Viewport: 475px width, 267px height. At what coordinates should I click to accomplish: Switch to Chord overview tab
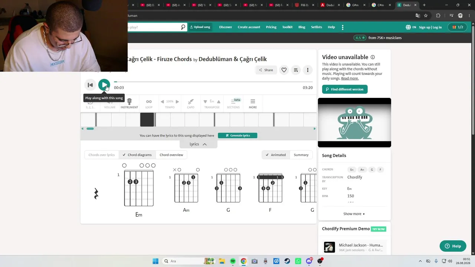point(171,155)
